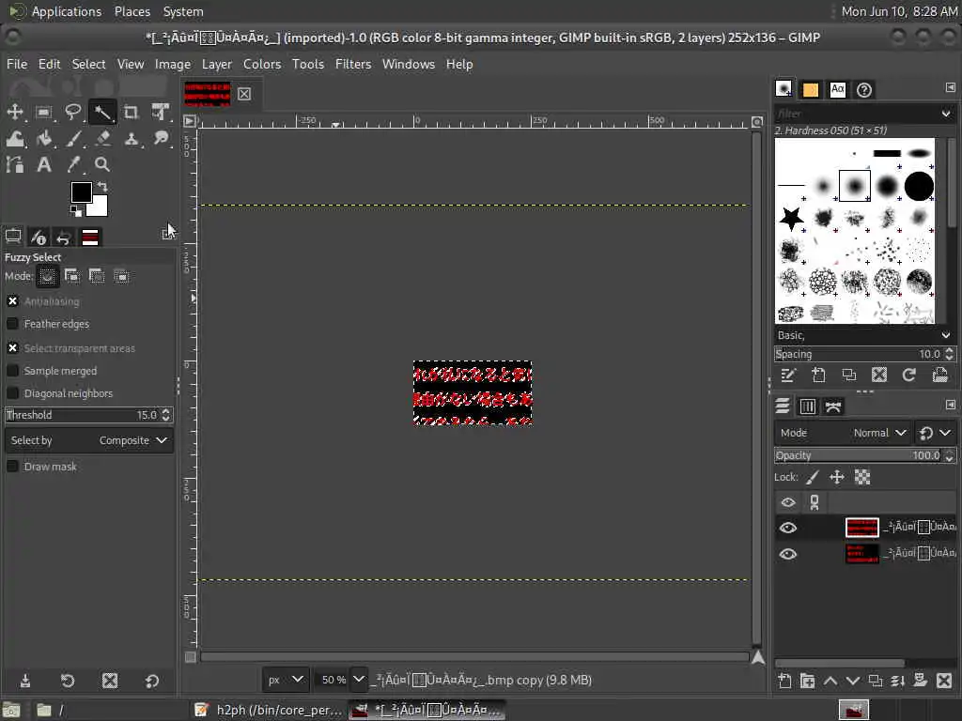The height and width of the screenshot is (721, 962).
Task: Open the File menu
Action: click(x=17, y=65)
